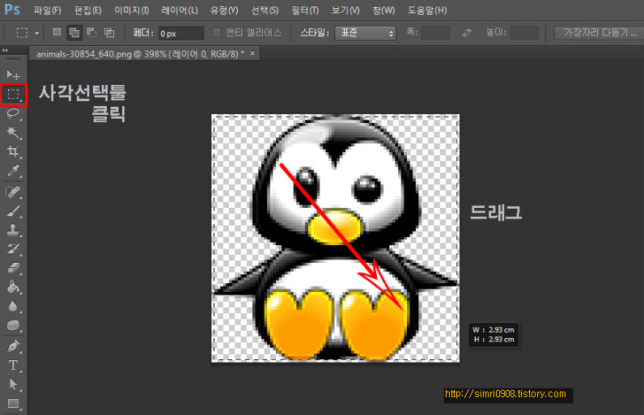The height and width of the screenshot is (415, 644).
Task: Open the 이미지(I) menu
Action: pos(131,11)
